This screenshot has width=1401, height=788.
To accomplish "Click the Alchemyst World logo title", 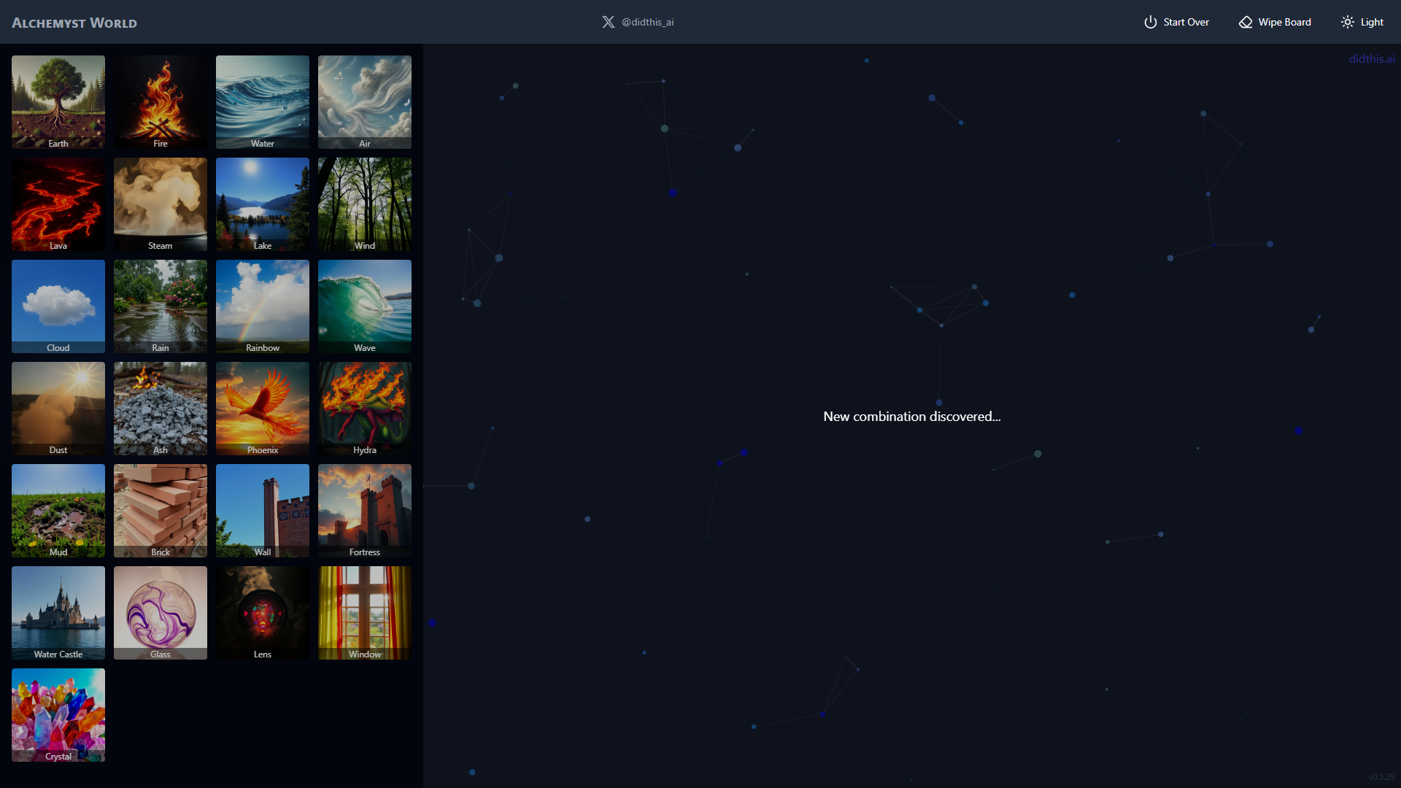I will [74, 23].
